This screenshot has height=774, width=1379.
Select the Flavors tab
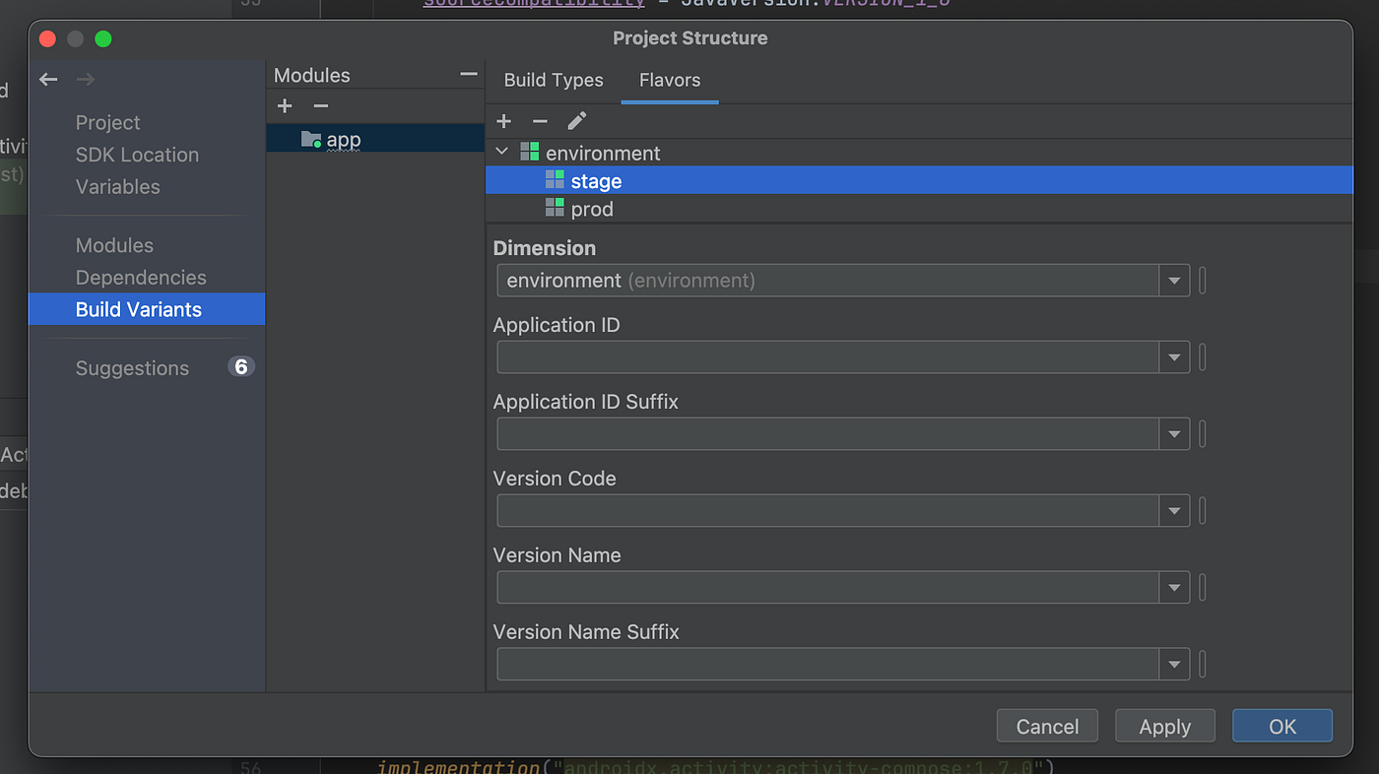click(670, 81)
